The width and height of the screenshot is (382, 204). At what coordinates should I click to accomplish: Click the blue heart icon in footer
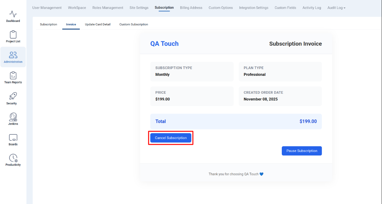tap(262, 174)
